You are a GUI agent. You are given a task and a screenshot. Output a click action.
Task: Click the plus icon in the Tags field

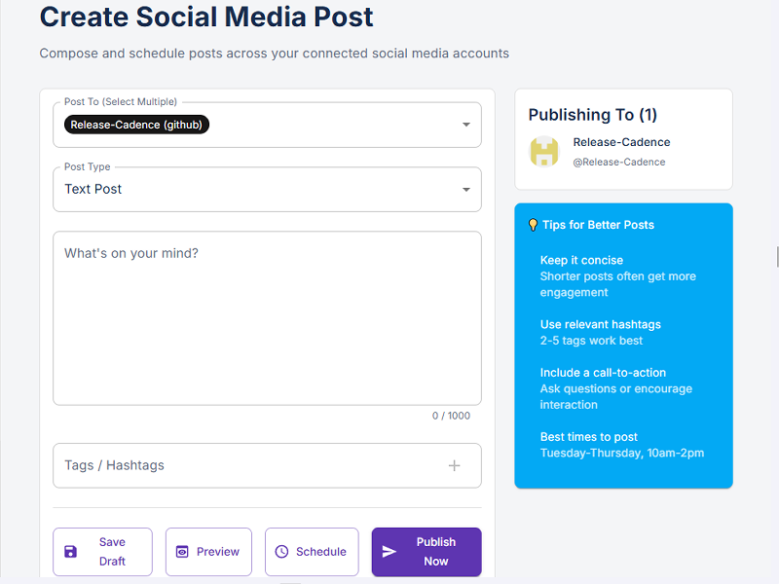tap(454, 465)
